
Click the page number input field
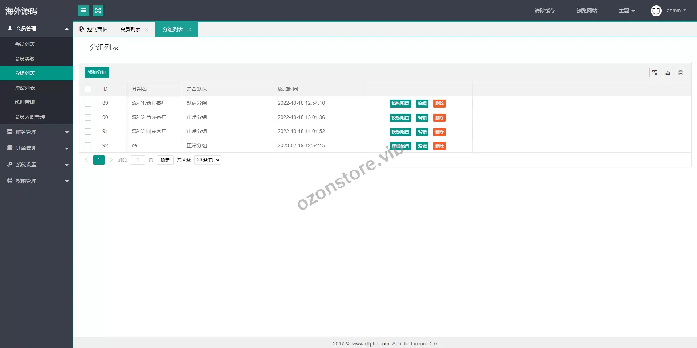point(138,160)
